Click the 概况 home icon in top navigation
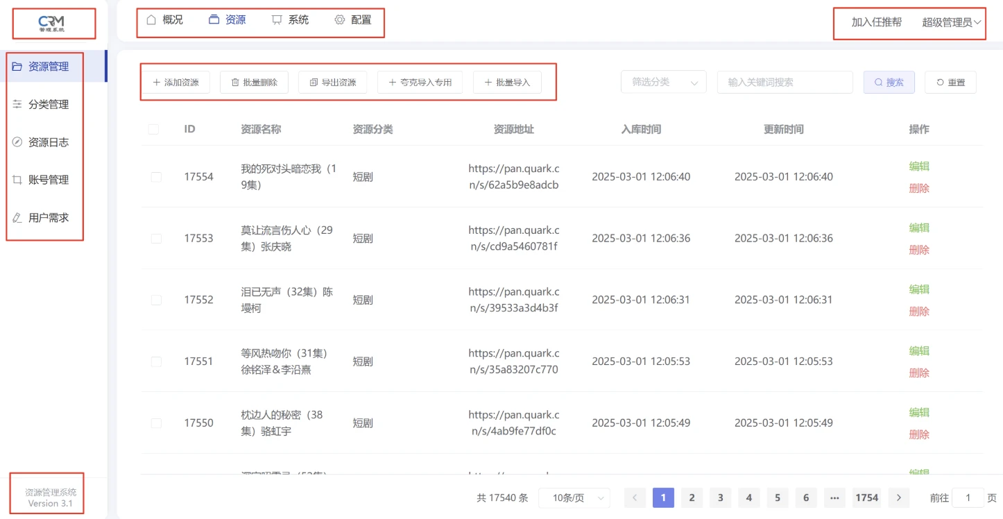Viewport: 1003px width, 519px height. (150, 19)
